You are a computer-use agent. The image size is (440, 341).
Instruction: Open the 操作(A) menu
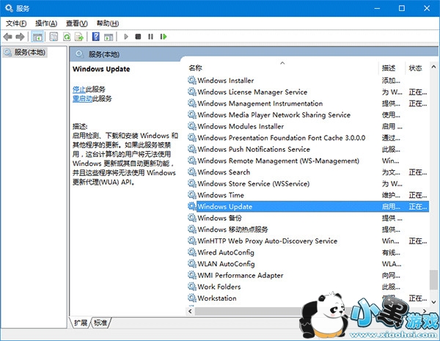click(46, 23)
